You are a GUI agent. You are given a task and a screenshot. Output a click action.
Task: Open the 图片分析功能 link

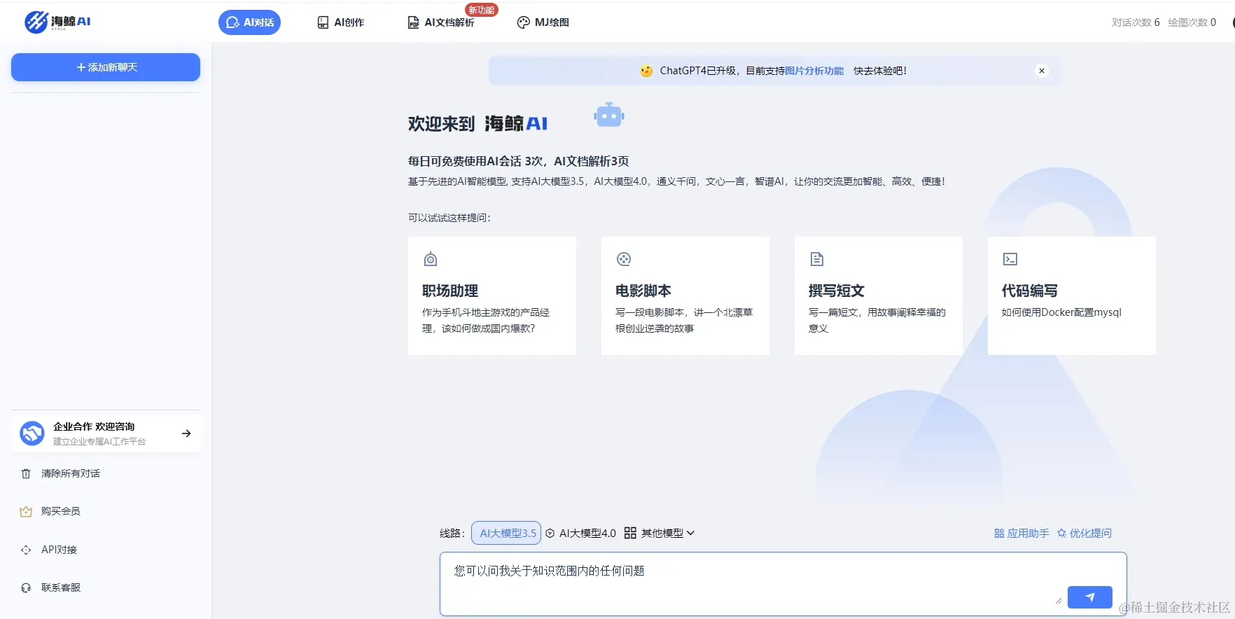[814, 71]
